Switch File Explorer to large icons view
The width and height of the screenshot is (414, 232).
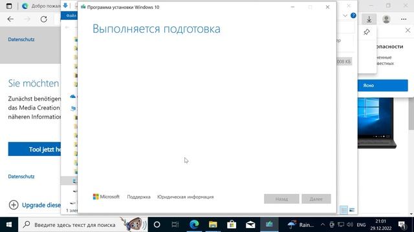tap(352, 210)
